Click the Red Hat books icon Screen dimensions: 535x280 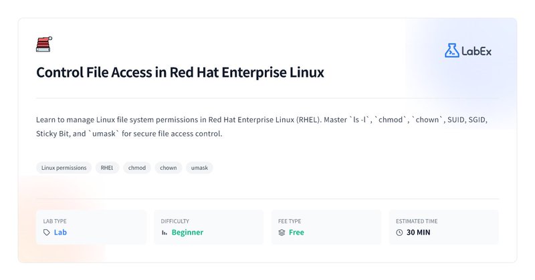[x=44, y=44]
